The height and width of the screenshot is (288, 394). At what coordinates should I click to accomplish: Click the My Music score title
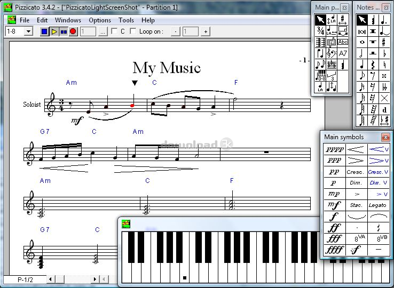167,68
